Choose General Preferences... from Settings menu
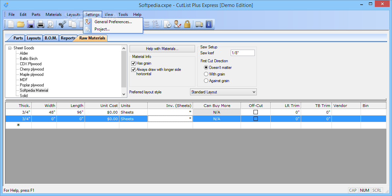Image resolution: width=392 pixels, height=196 pixels. coord(113,22)
